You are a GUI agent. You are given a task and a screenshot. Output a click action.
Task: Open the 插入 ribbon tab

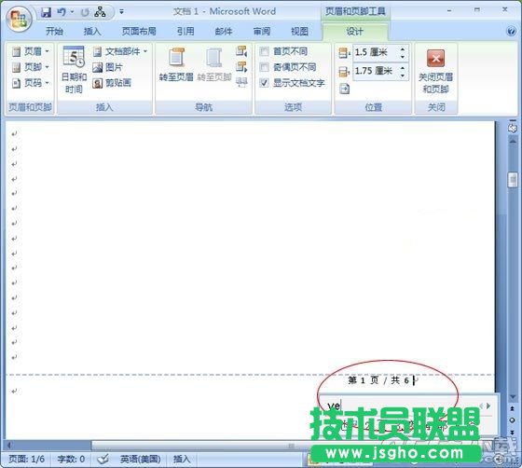[92, 32]
